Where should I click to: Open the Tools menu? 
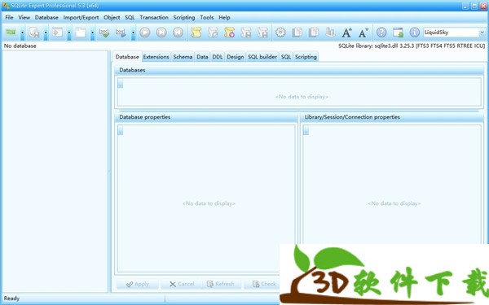[207, 17]
